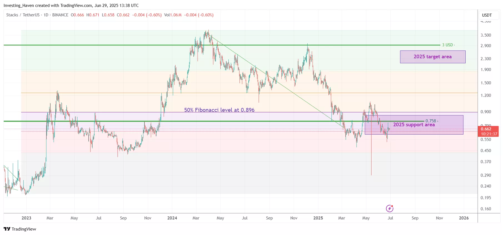The image size is (504, 235).
Task: Click the 2.300 price axis label
Action: pos(486,59)
